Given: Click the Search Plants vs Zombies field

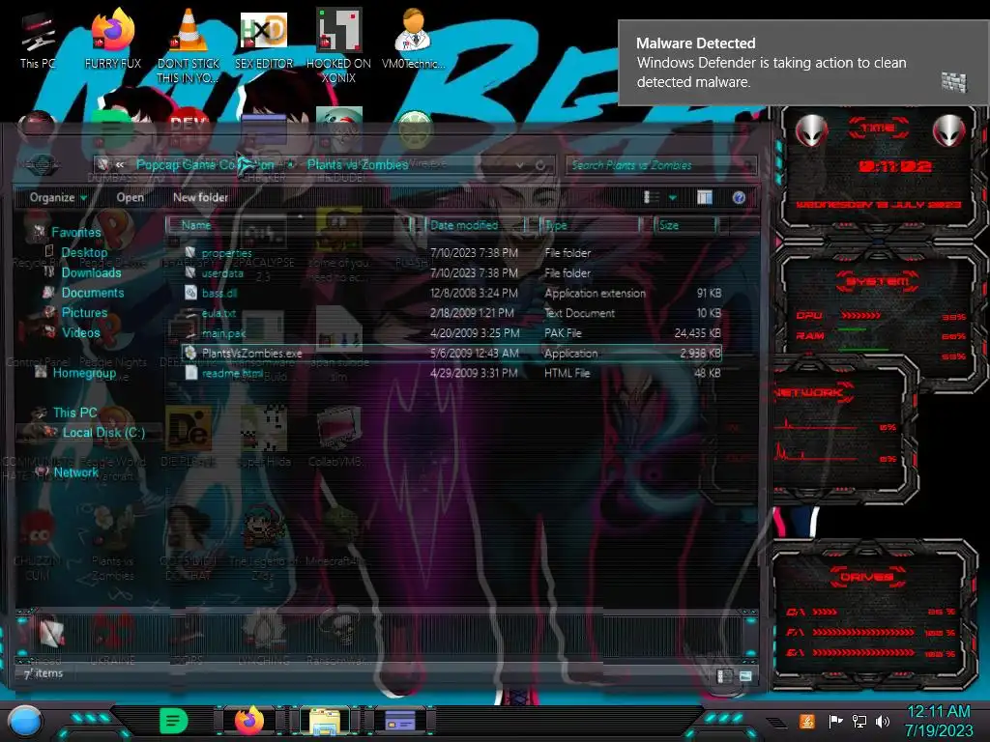Looking at the screenshot, I should point(661,165).
